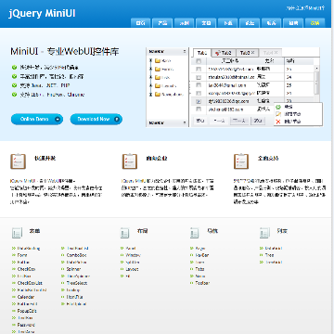Go to the 首页 navigation tab
The image size is (334, 334).
click(141, 23)
